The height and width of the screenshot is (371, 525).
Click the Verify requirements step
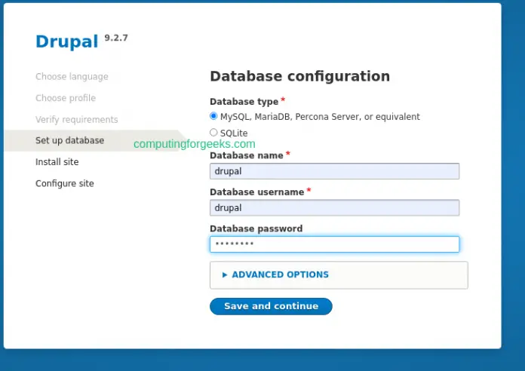click(76, 120)
